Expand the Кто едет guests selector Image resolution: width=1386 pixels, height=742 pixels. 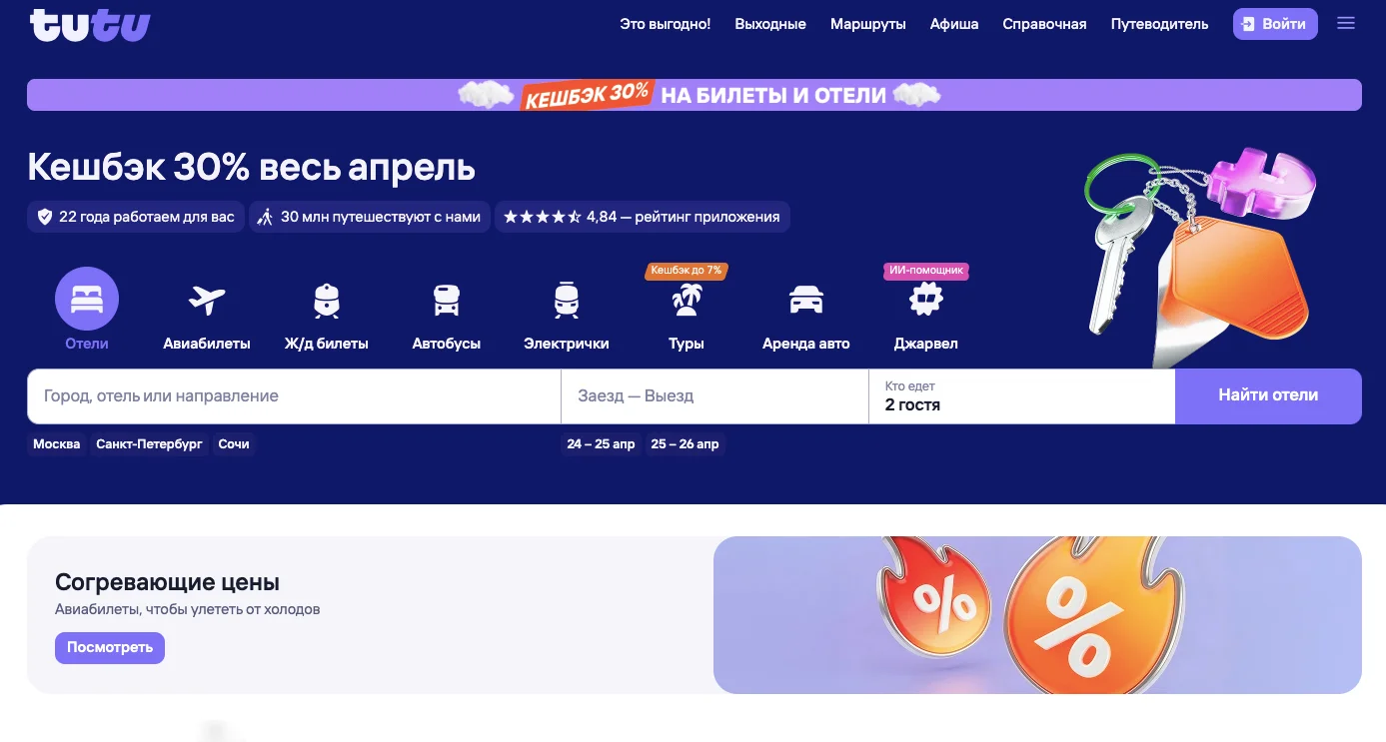pos(1021,396)
